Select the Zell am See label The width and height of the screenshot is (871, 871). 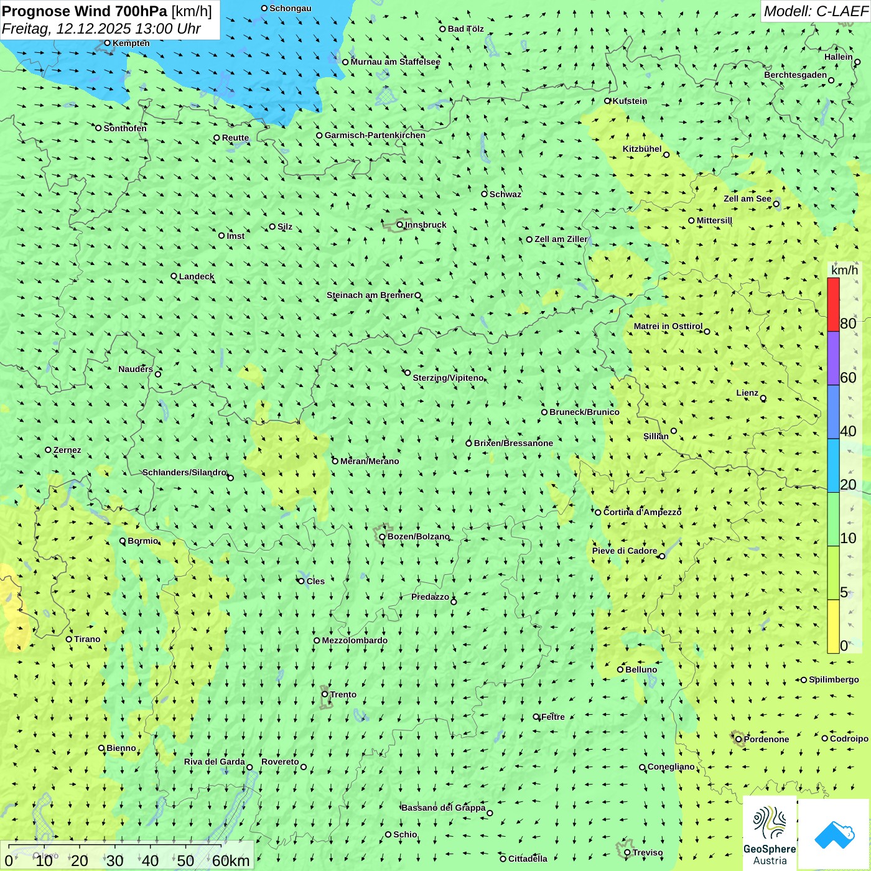coord(747,198)
